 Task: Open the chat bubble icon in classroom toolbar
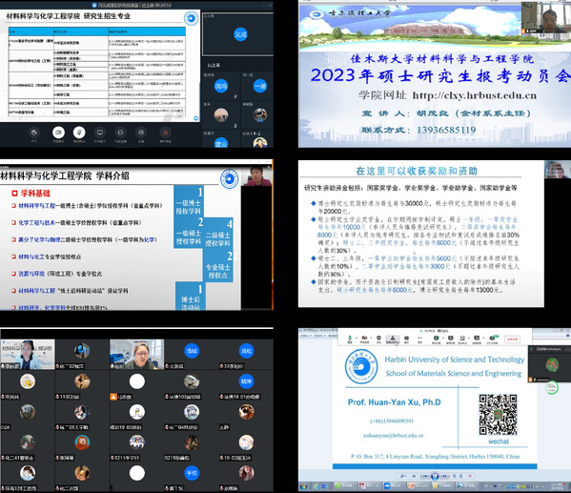tap(120, 133)
